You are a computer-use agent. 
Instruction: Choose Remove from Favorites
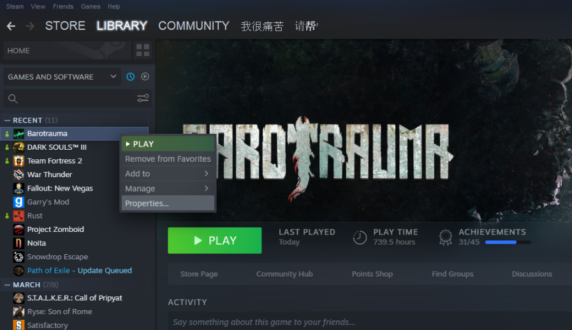(168, 159)
